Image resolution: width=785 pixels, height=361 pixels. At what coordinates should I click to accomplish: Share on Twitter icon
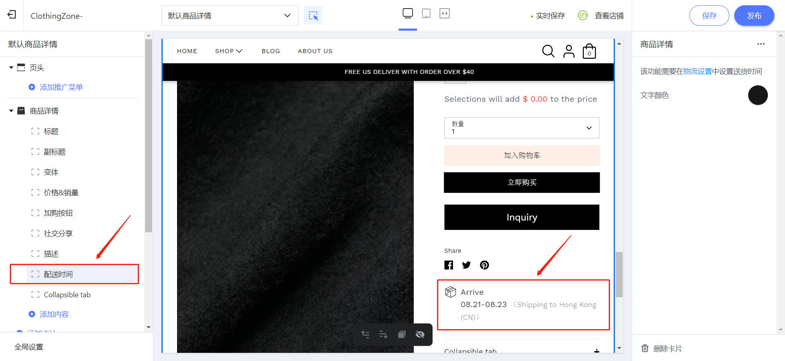[x=466, y=265]
